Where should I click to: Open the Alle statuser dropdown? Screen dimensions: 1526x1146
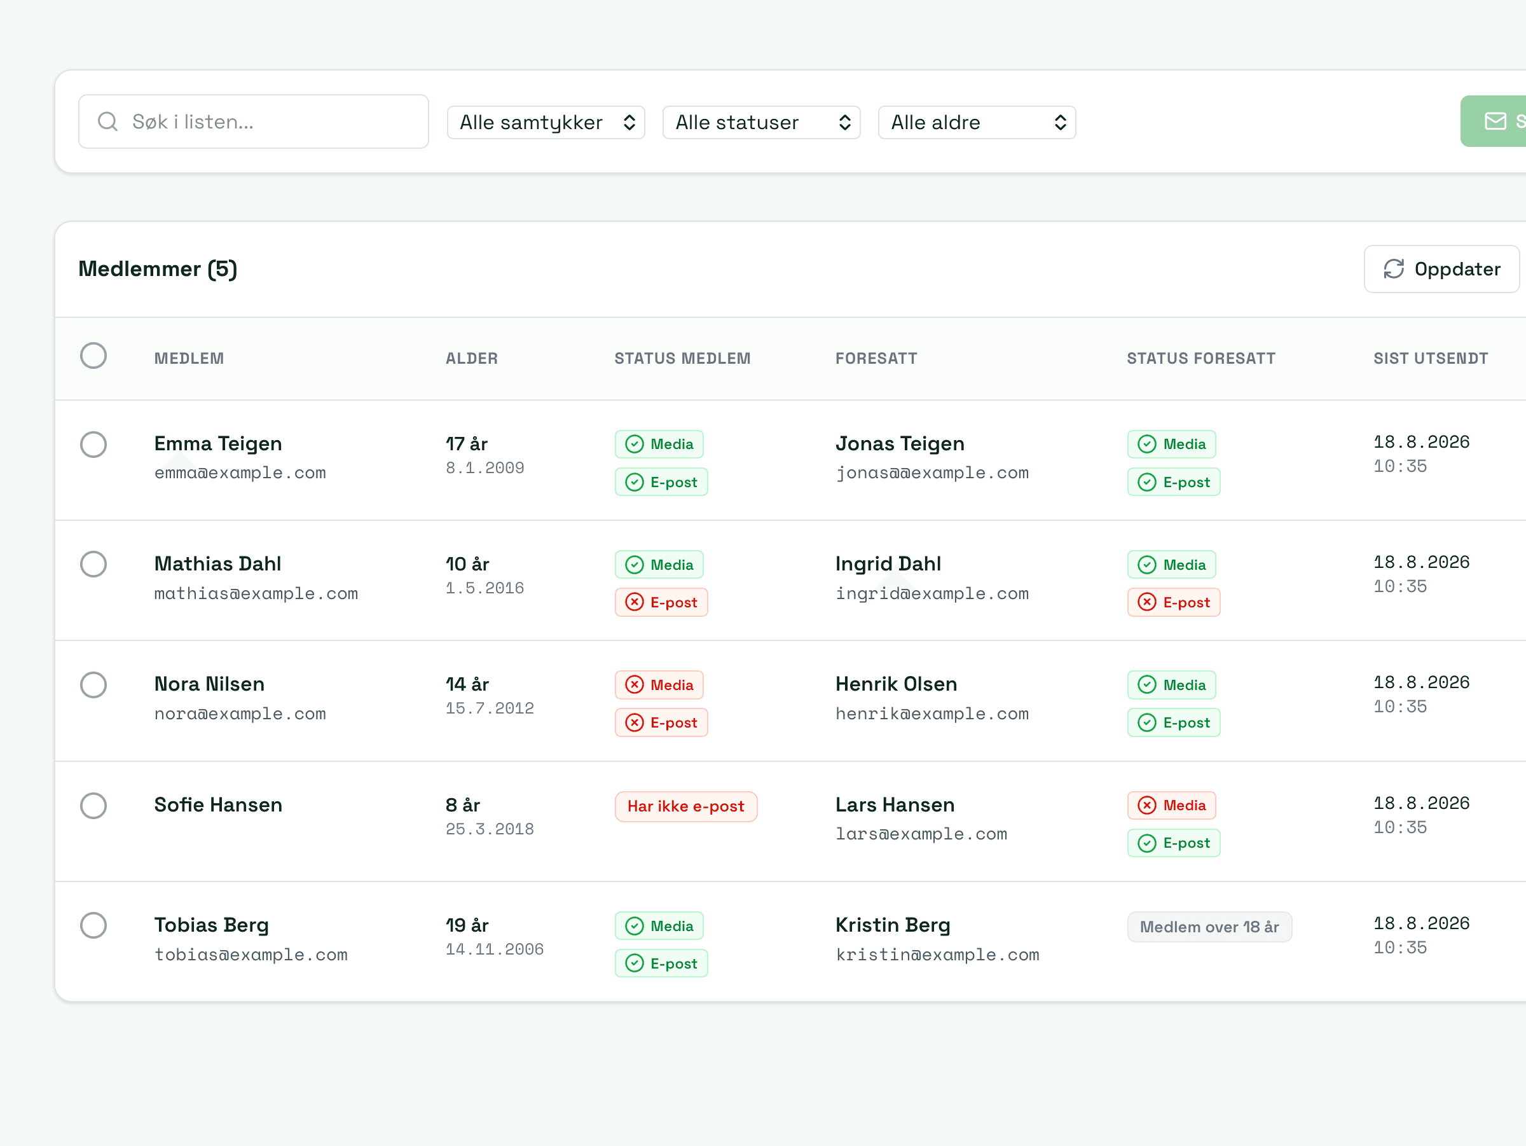click(x=761, y=123)
